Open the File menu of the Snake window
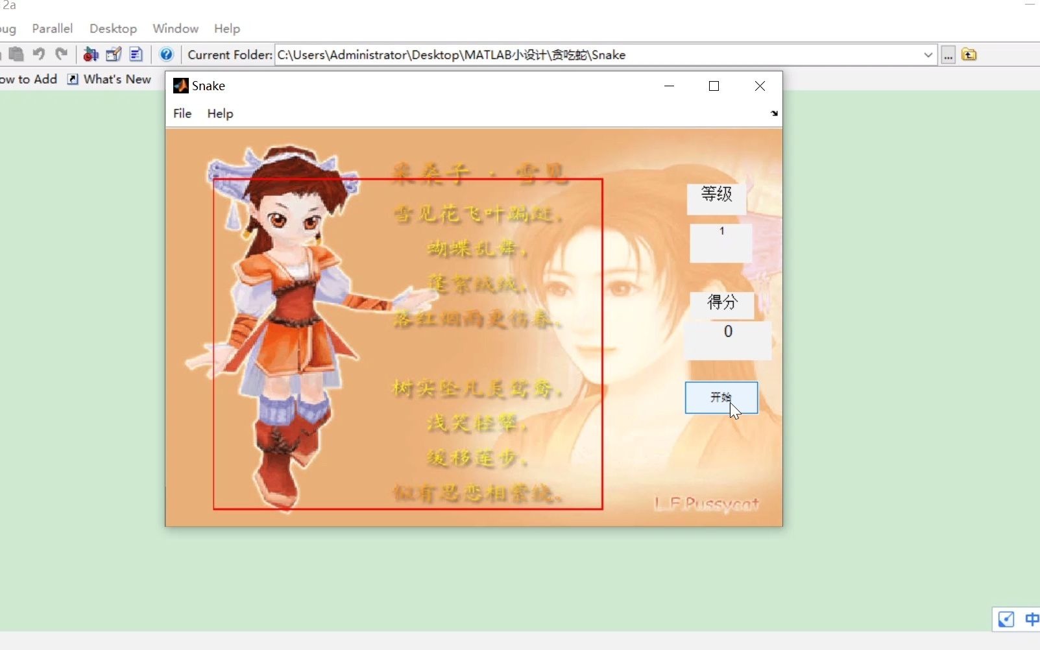Viewport: 1040px width, 650px height. point(182,114)
